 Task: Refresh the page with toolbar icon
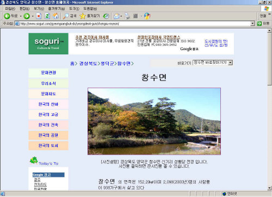tap(47, 16)
